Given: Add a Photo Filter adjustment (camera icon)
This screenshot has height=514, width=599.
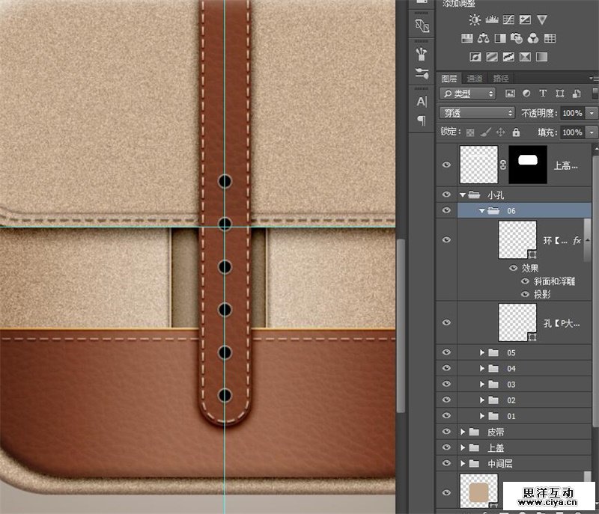Looking at the screenshot, I should click(x=516, y=38).
